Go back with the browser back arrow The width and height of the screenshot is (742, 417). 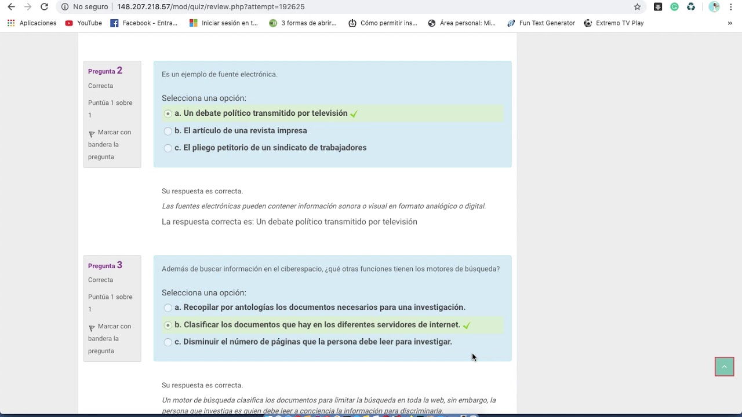pos(11,7)
